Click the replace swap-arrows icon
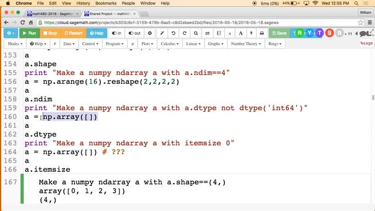 (207, 33)
